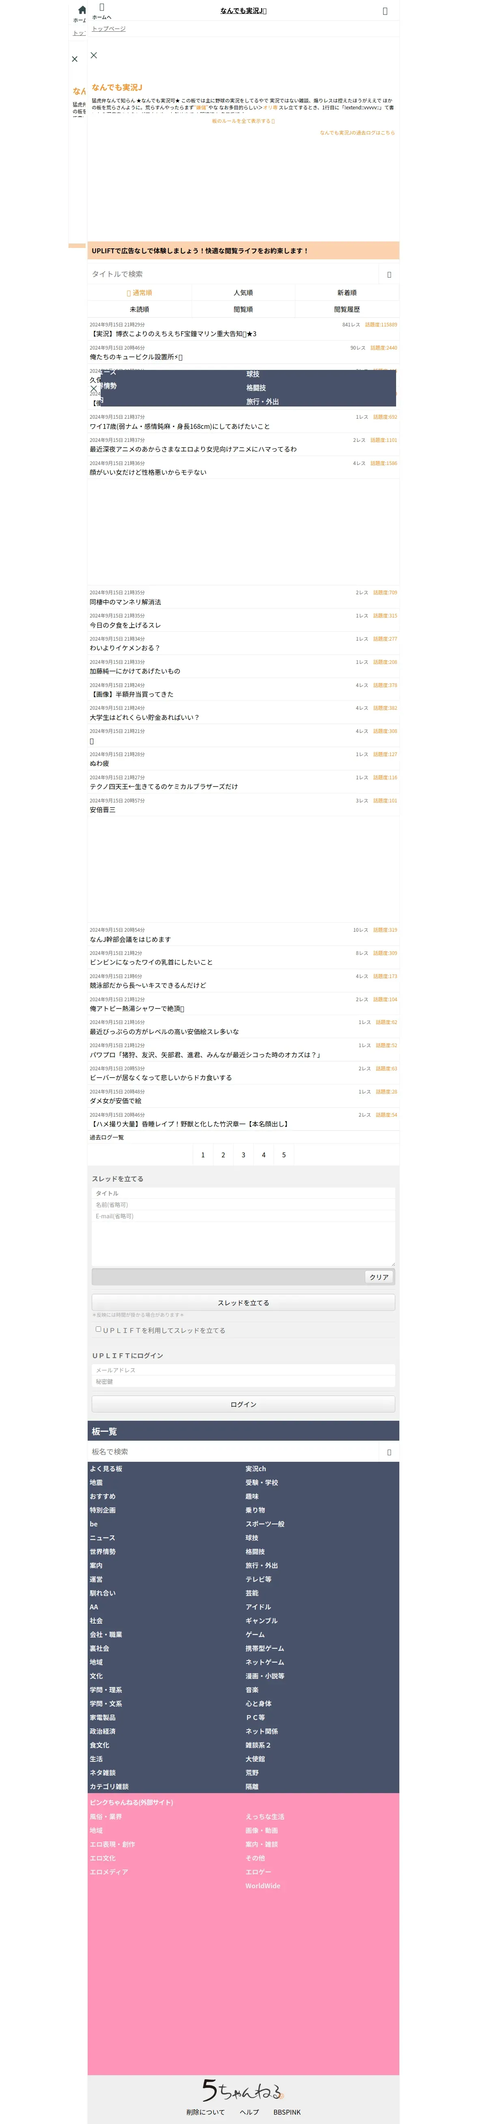Expand the ギャンブル category
The height and width of the screenshot is (2124, 487).
(x=262, y=1621)
